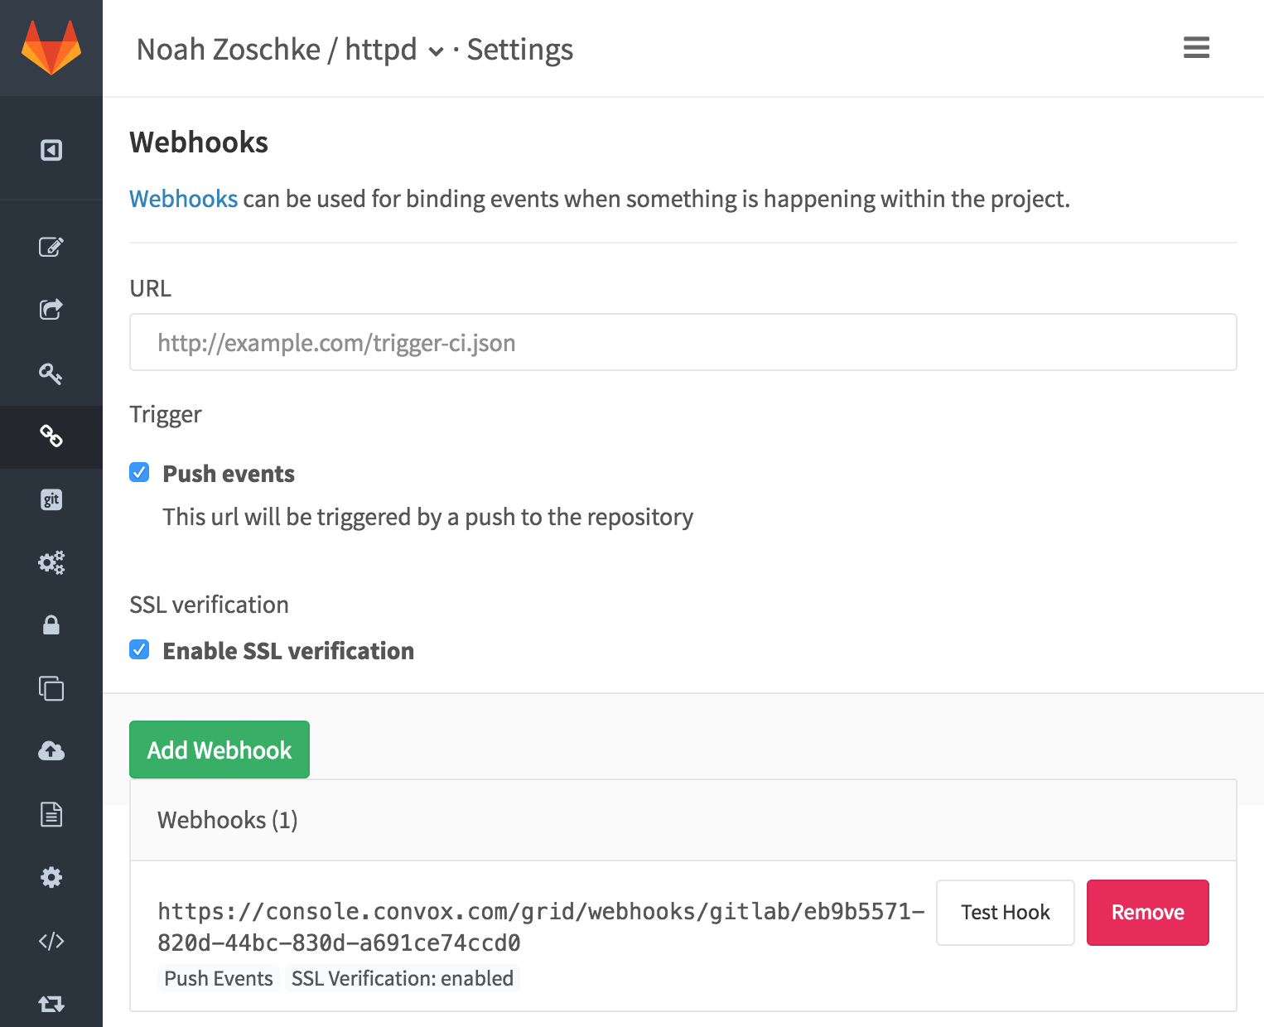Click the Add Webhook button
Image resolution: width=1264 pixels, height=1027 pixels.
click(219, 750)
